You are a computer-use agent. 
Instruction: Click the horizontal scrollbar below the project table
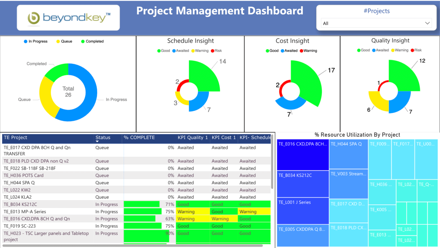click(135, 245)
